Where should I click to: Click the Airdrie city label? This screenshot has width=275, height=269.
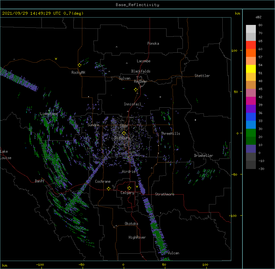[x=129, y=172]
